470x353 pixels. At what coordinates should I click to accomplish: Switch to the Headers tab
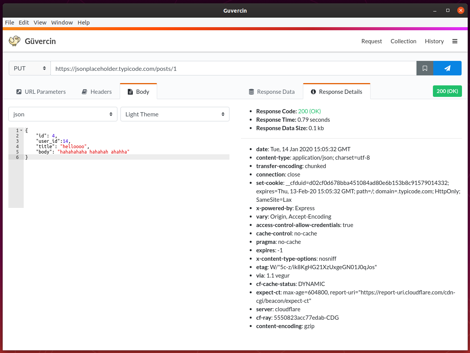click(97, 92)
